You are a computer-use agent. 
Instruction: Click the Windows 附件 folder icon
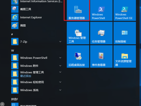[15, 66]
